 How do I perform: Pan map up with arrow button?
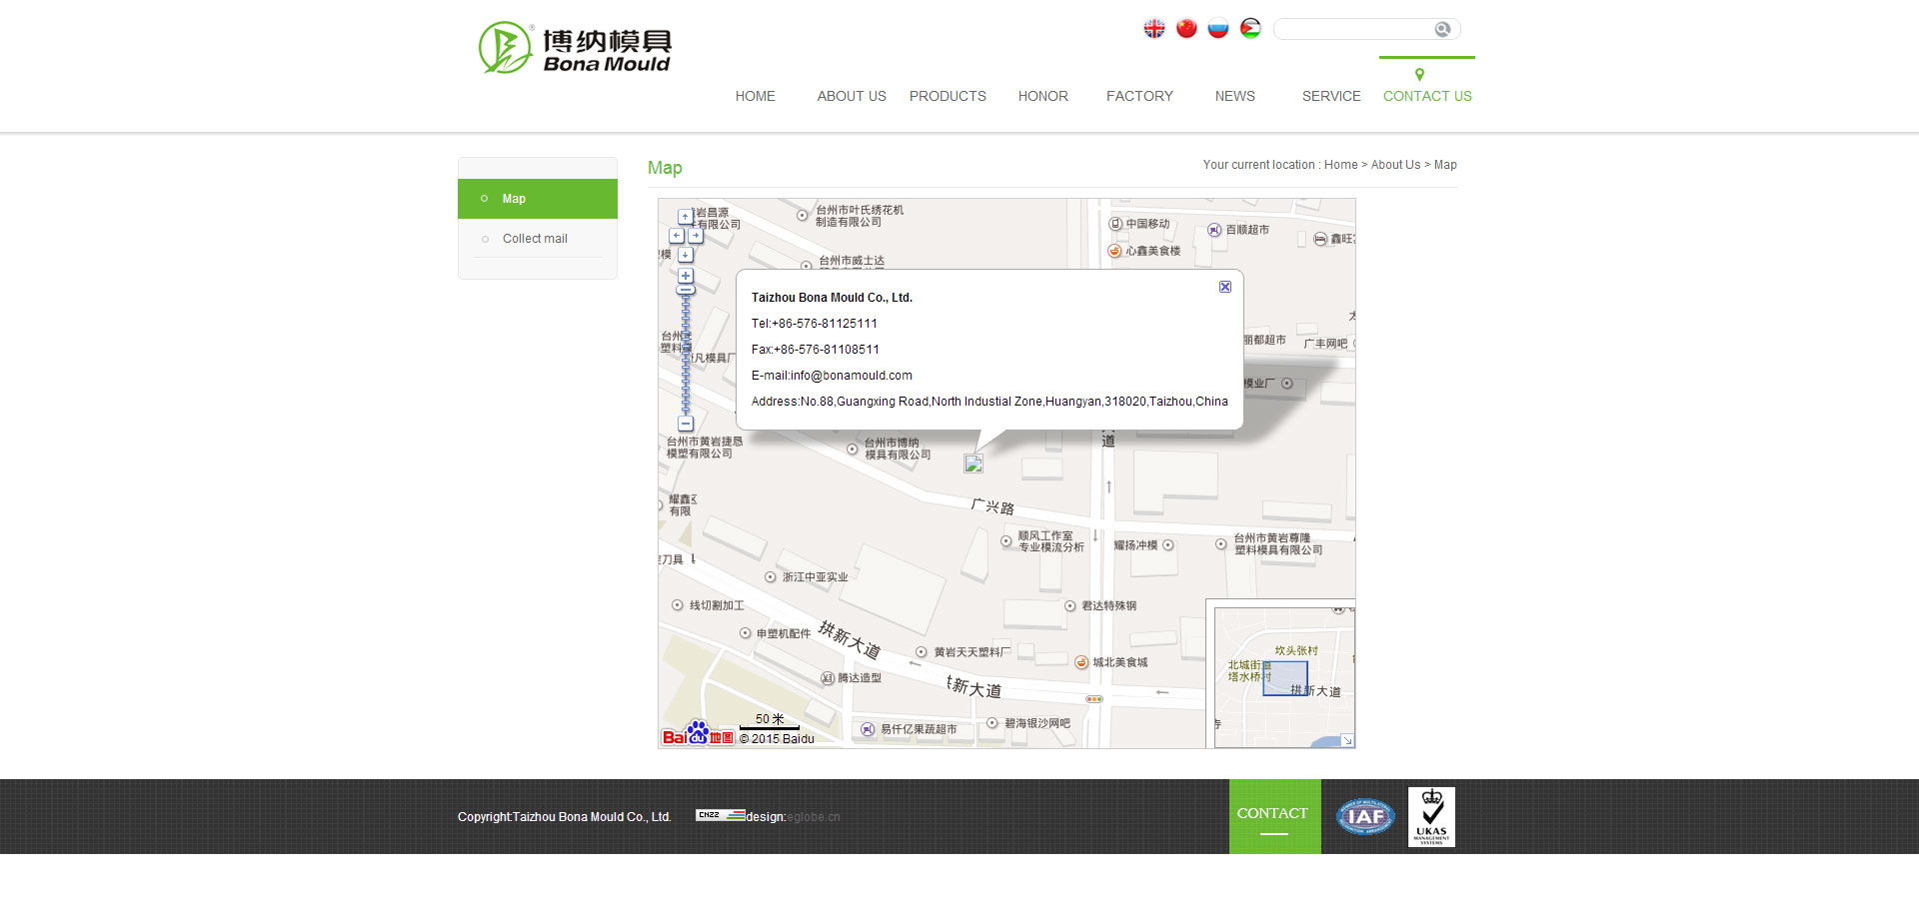686,217
